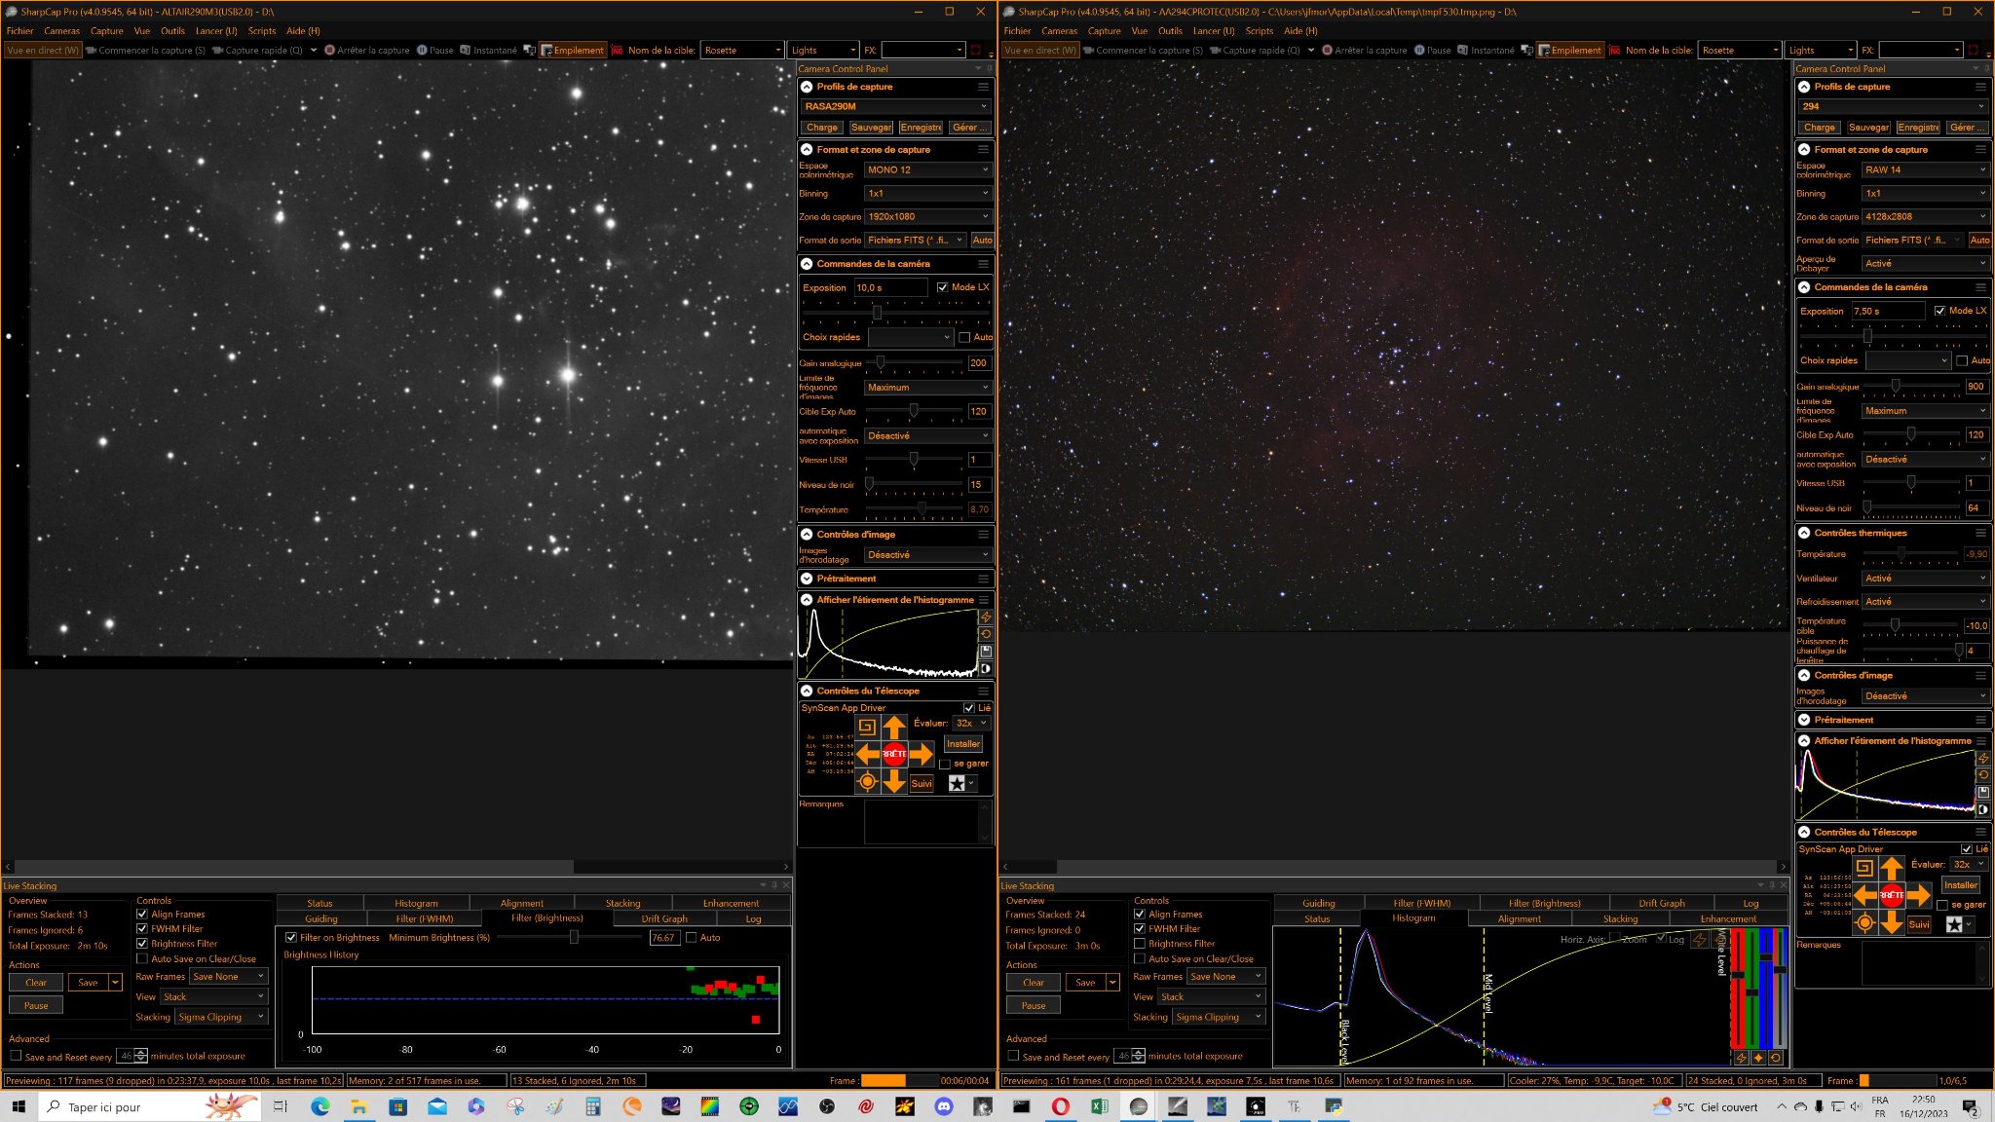Enable Auto Save on Clear/Close in left window
Viewport: 1995px width, 1122px height.
click(x=142, y=959)
